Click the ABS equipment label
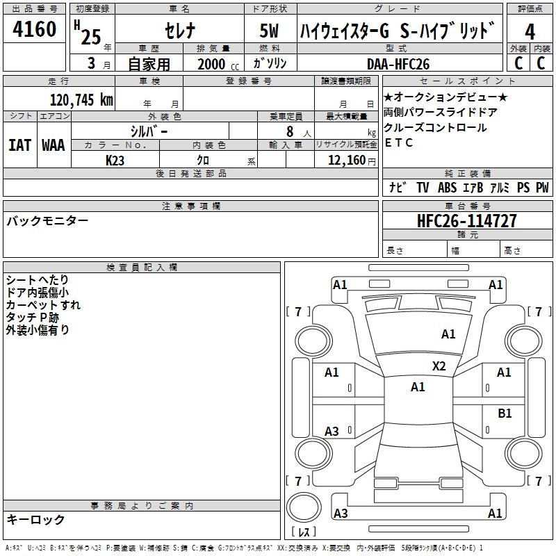 point(447,188)
